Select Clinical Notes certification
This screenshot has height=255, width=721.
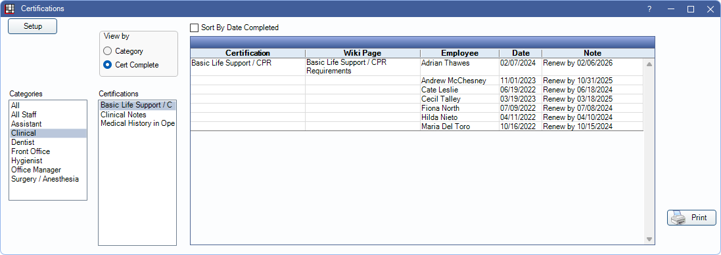(137, 115)
